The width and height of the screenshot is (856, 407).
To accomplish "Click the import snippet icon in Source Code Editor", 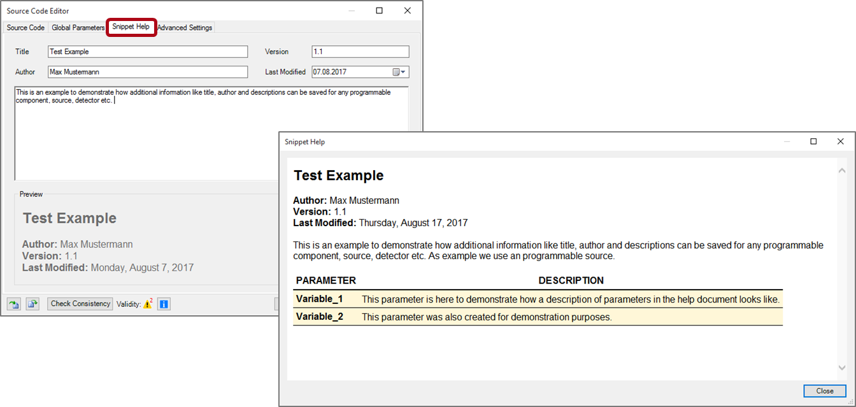I will click(13, 304).
